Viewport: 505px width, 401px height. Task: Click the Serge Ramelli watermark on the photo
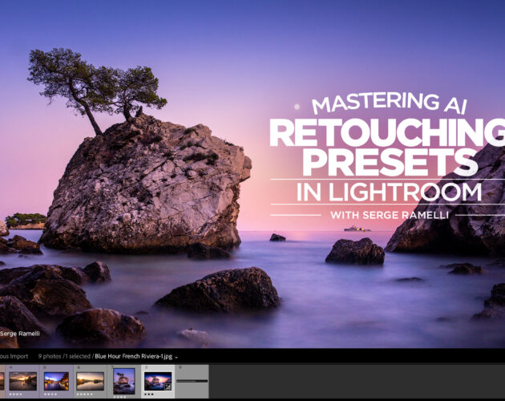click(x=19, y=333)
